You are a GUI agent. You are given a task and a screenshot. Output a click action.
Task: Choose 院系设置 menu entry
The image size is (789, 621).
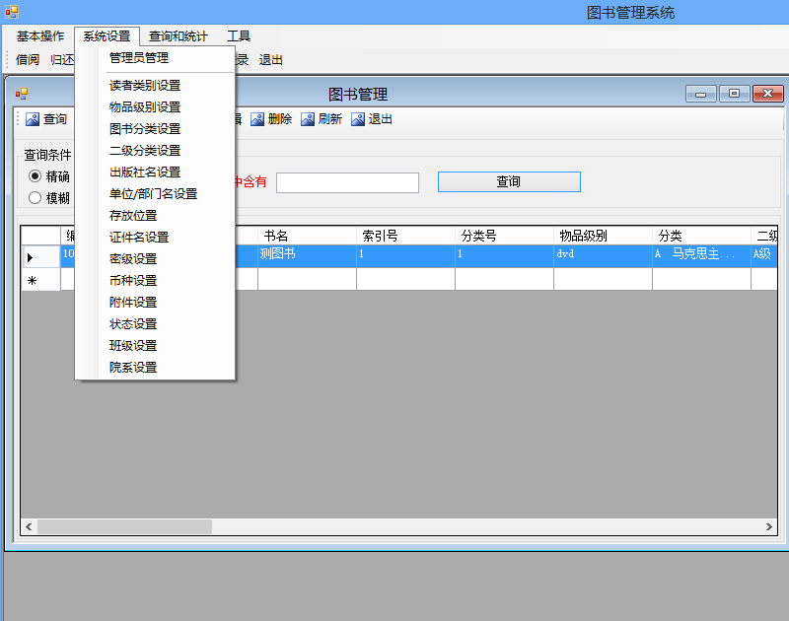[x=133, y=368]
